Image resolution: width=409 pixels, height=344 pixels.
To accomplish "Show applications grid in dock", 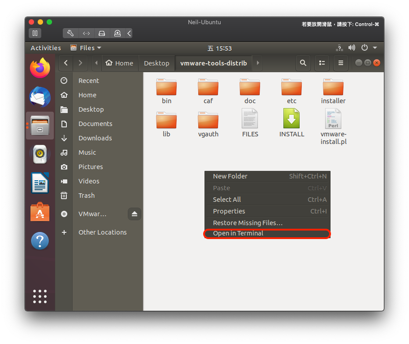I will pos(40,296).
